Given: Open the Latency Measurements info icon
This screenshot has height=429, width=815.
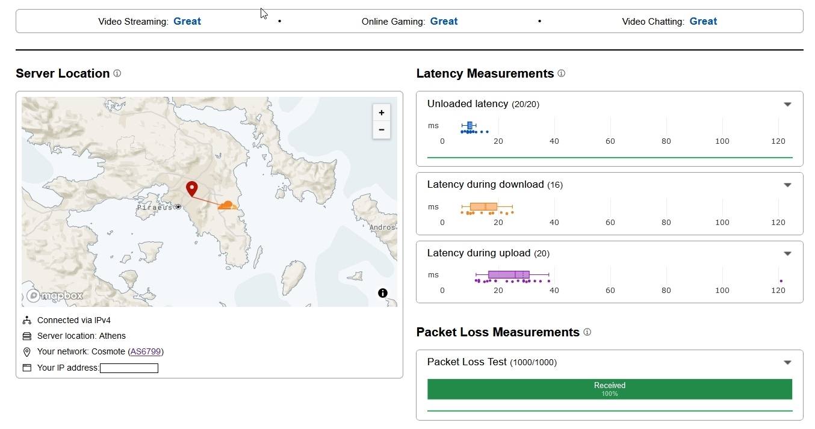Looking at the screenshot, I should 562,73.
